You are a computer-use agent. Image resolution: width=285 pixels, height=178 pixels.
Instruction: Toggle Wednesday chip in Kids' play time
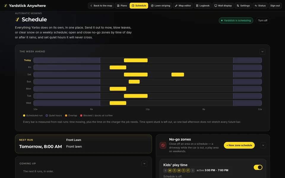coord(179,170)
